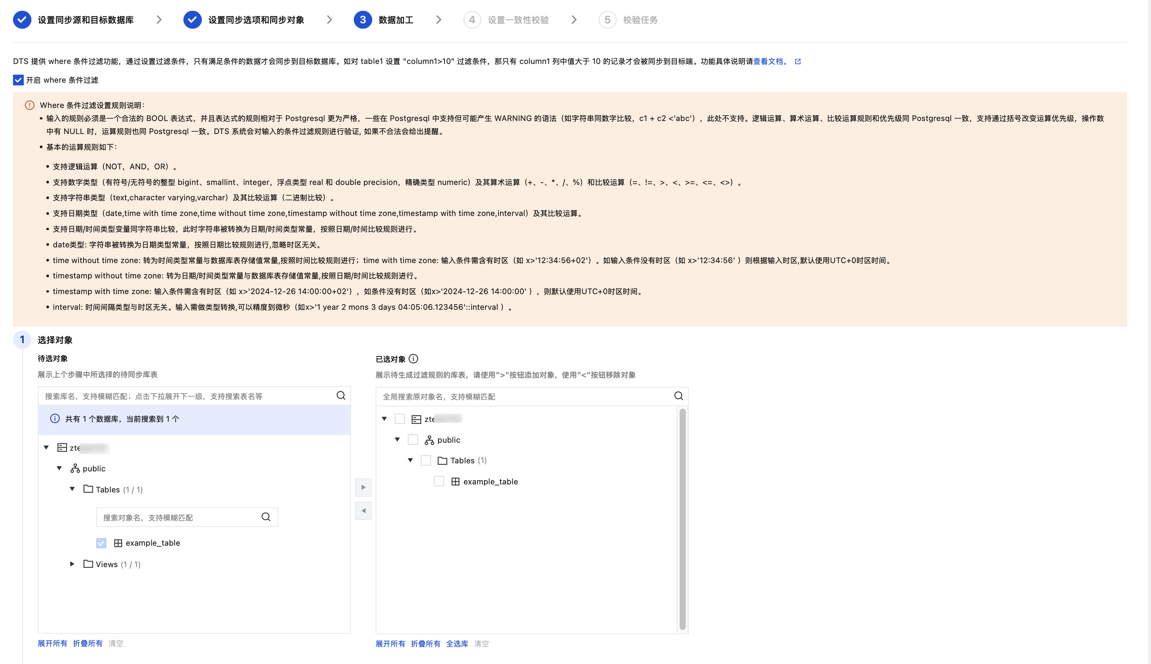Go to step 设置同步源和目标数据库

tap(85, 20)
